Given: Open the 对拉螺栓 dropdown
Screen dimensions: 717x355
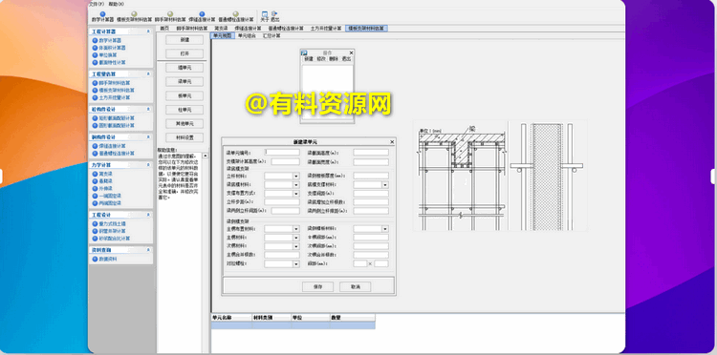Looking at the screenshot, I should pos(296,263).
